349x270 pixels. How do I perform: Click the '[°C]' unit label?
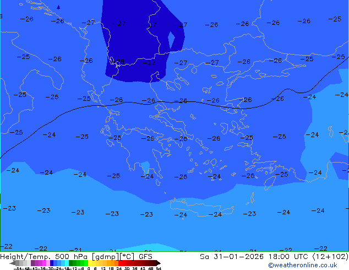[127, 257]
